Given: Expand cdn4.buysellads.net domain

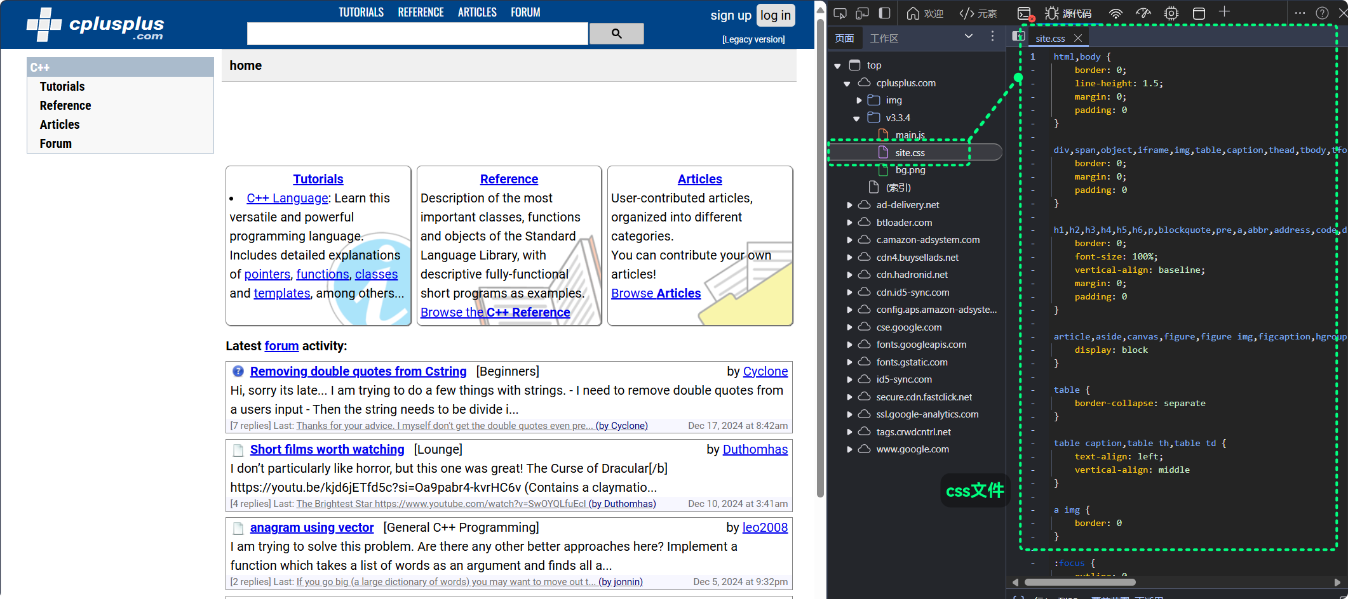Looking at the screenshot, I should click(x=849, y=258).
